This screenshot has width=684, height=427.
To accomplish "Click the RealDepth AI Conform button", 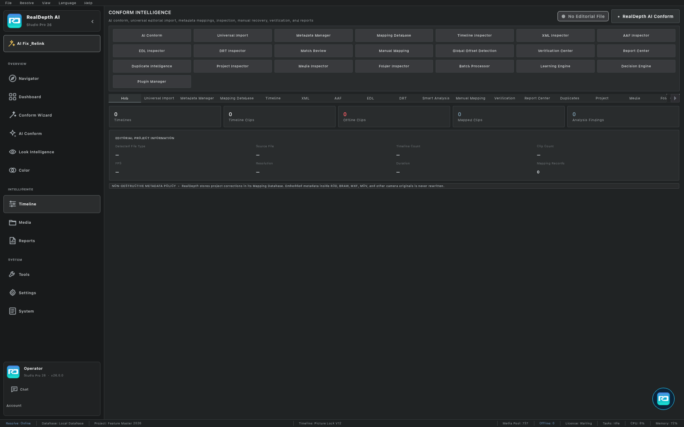I will click(x=646, y=16).
